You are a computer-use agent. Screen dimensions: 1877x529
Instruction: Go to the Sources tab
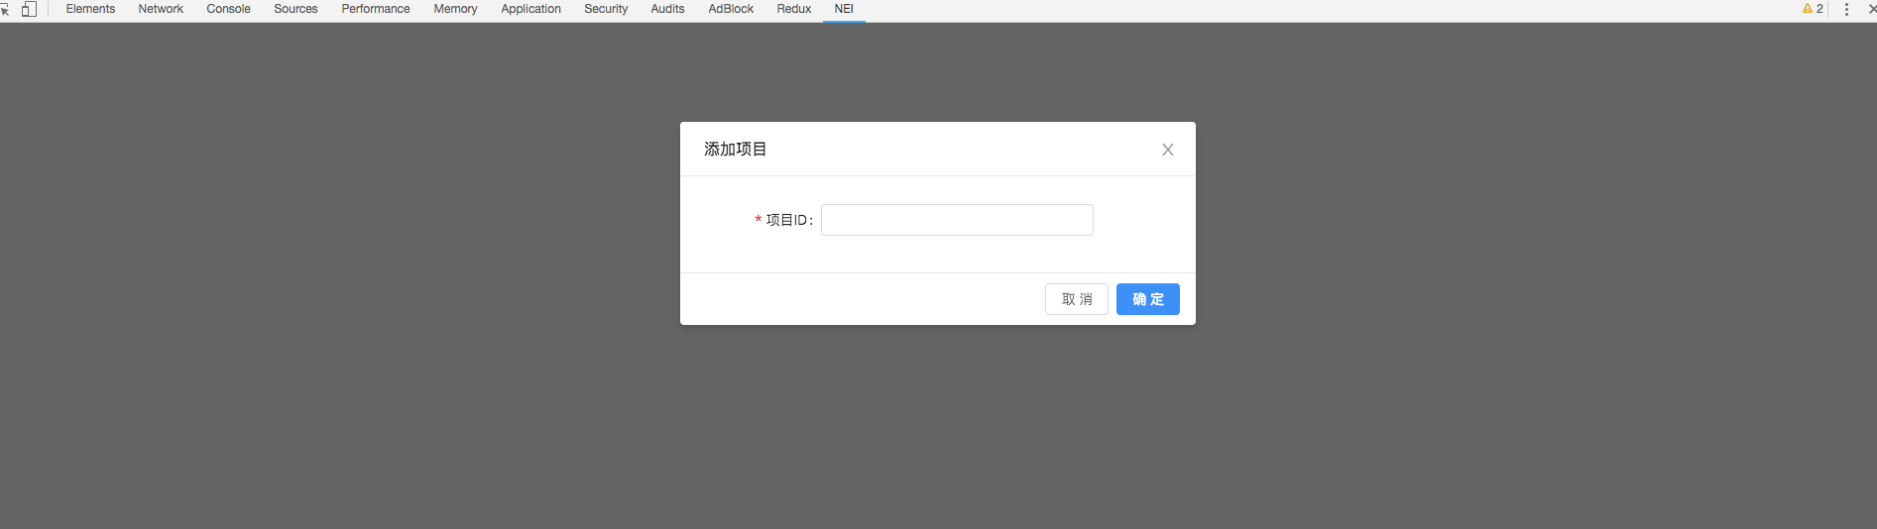(295, 9)
